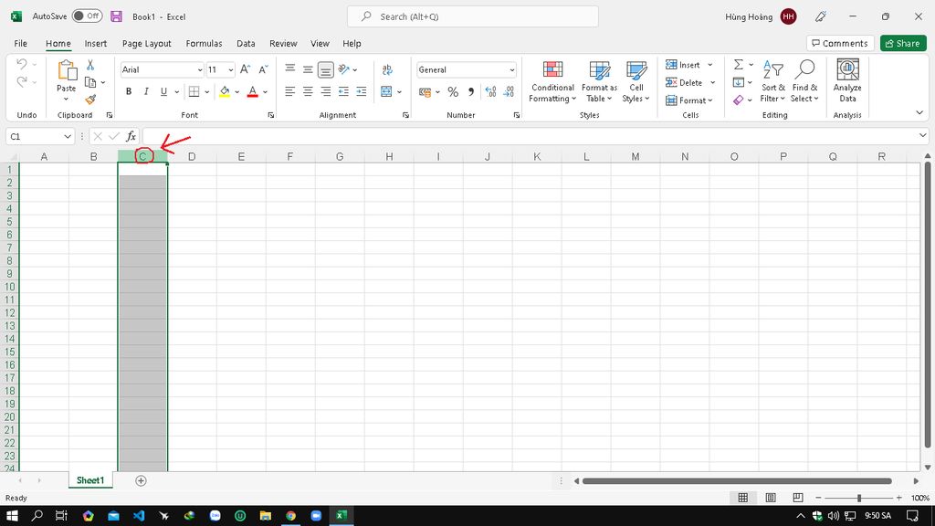Click the zoom slider in status bar
The width and height of the screenshot is (935, 526).
pos(858,498)
